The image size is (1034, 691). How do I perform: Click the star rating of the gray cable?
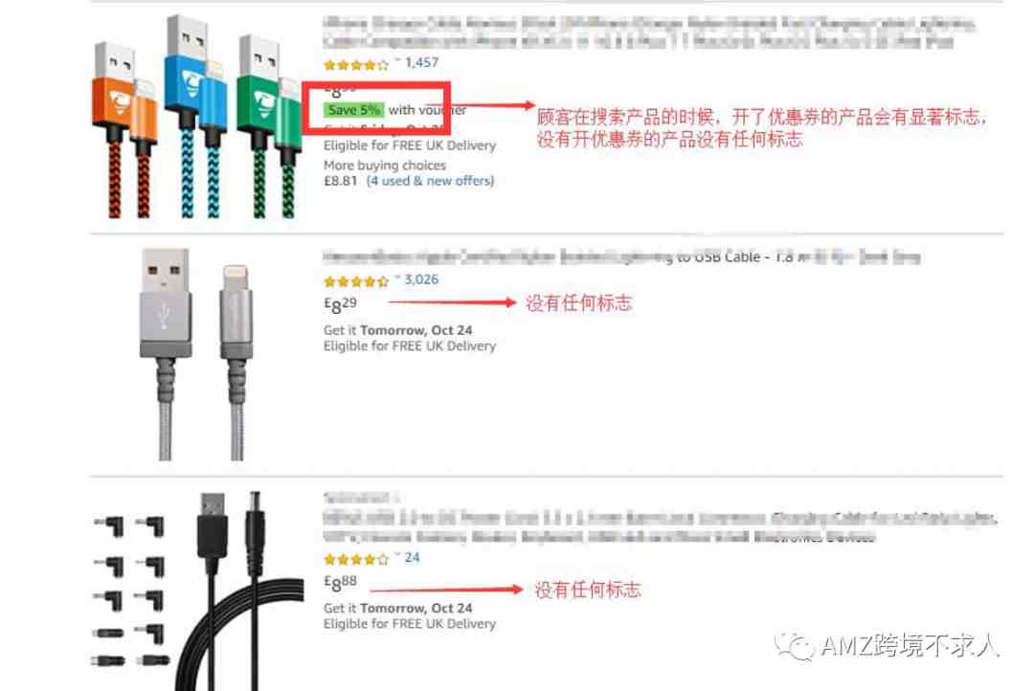point(356,281)
